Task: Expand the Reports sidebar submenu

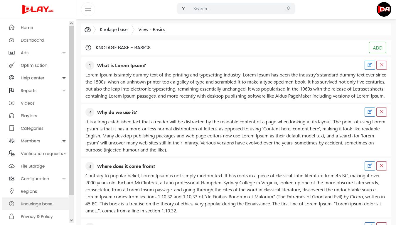Action: 64,91
